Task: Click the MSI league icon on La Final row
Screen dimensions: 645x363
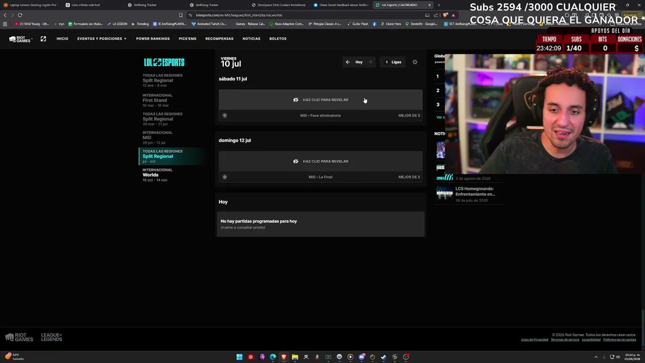Action: pyautogui.click(x=225, y=177)
